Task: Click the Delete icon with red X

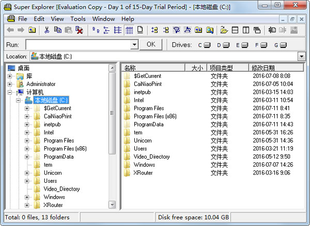Action: click(x=79, y=30)
